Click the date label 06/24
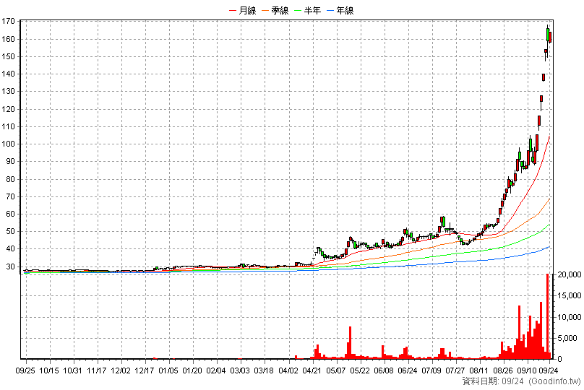This screenshot has height=390, width=584. tap(408, 370)
